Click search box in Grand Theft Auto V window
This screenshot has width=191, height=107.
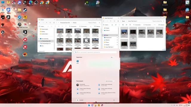click(x=158, y=21)
